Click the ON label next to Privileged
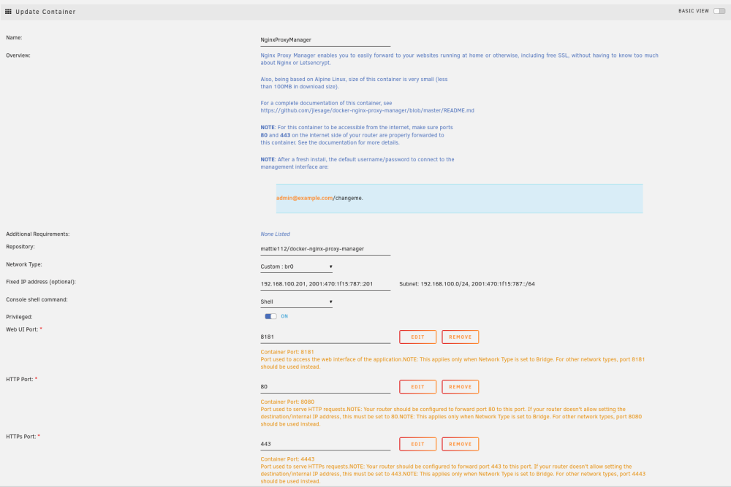The height and width of the screenshot is (487, 731). tap(284, 317)
